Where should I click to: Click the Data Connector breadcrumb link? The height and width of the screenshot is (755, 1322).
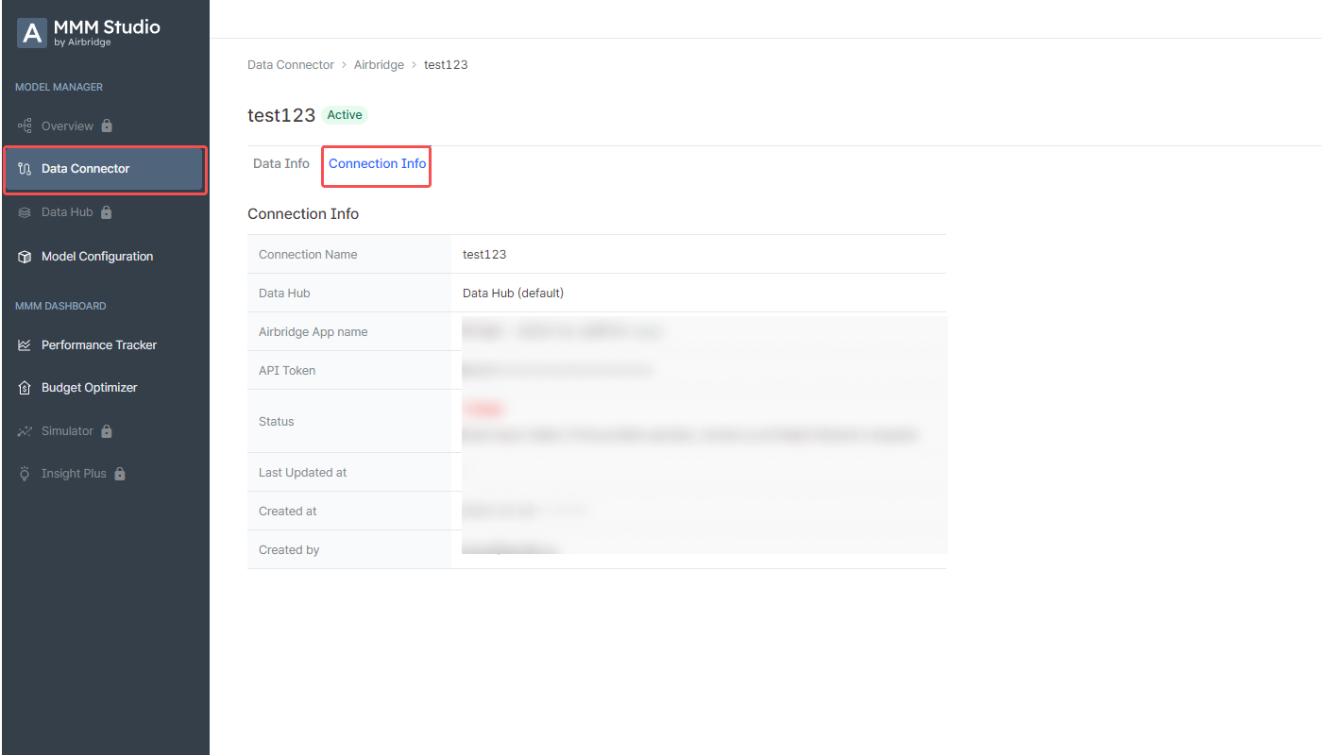click(291, 65)
